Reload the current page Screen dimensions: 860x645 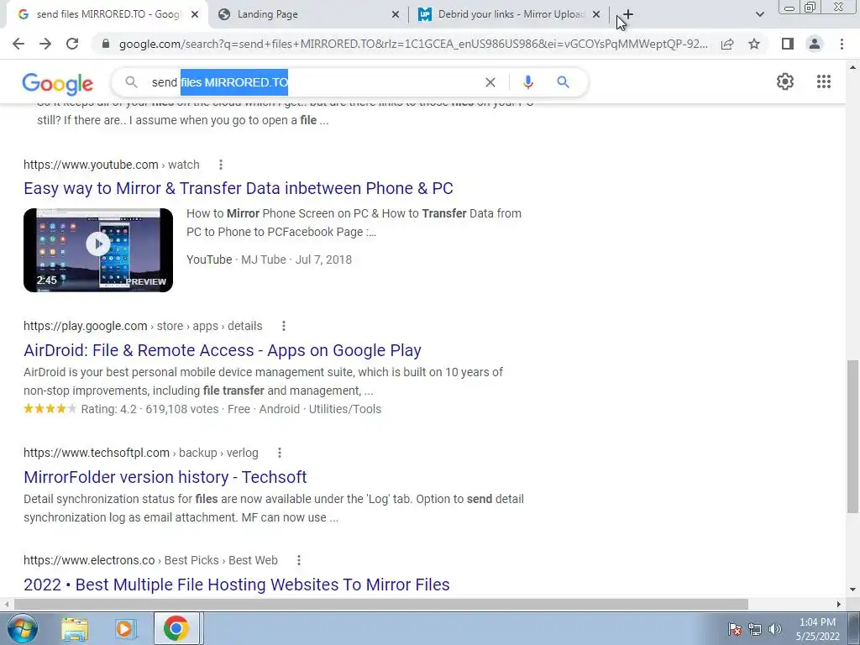[72, 44]
